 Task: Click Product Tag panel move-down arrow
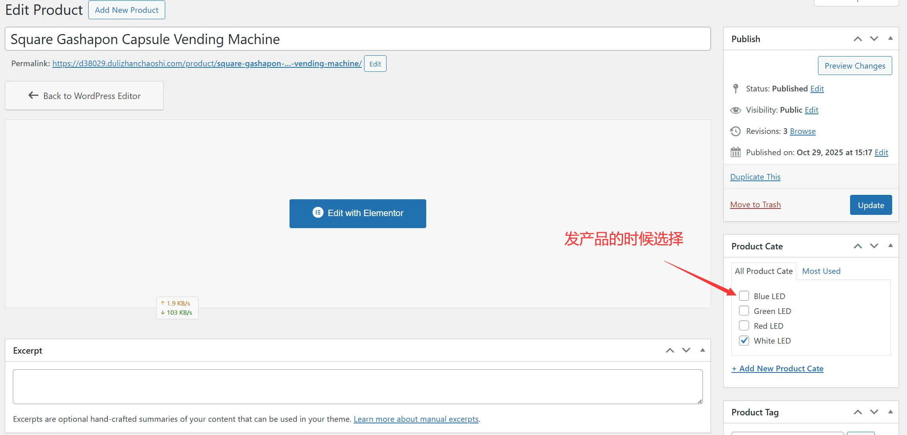(x=874, y=412)
